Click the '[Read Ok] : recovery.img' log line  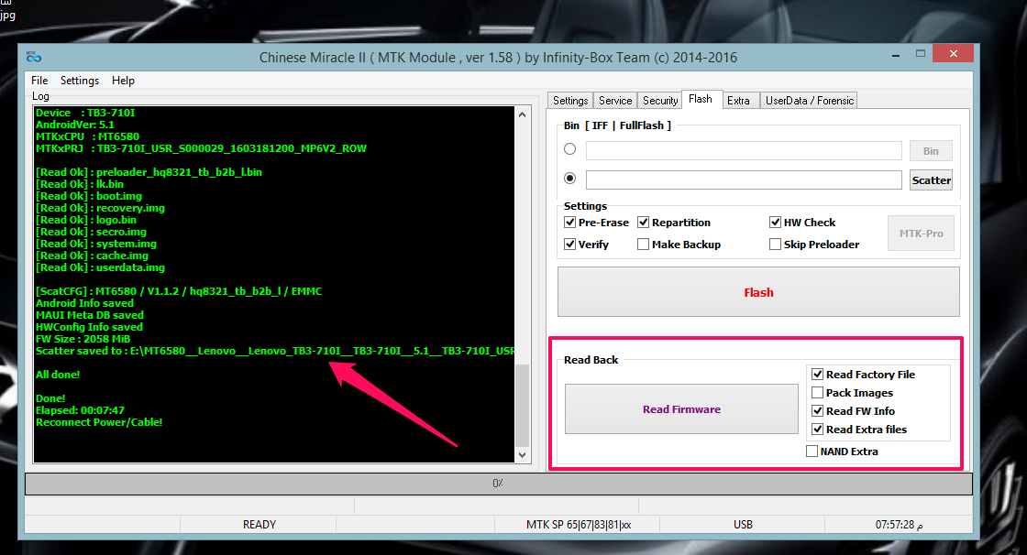tap(100, 208)
